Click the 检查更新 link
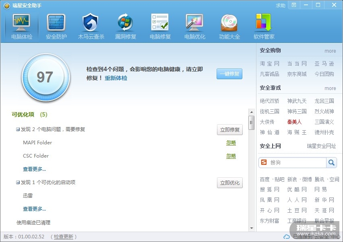This screenshot has width=343, height=242. click(x=64, y=237)
